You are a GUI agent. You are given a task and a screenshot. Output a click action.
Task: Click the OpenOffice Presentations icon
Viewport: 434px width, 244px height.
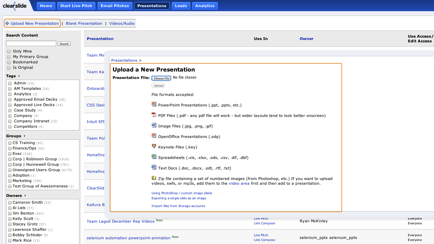154,136
